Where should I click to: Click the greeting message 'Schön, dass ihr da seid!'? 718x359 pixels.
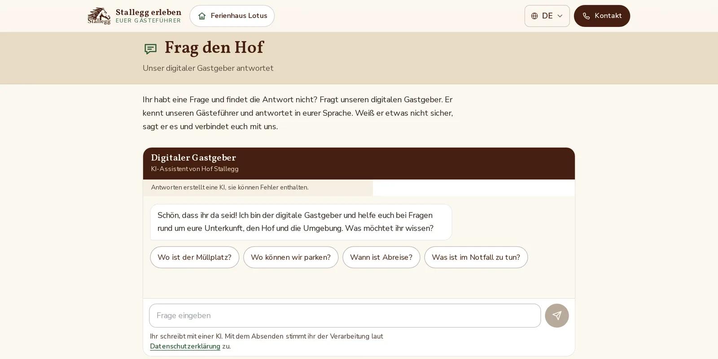[301, 222]
